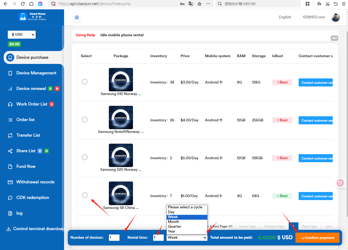This screenshot has width=348, height=250.
Task: Contact customer service for Samsung Note10 Norway
Action: [x=316, y=120]
